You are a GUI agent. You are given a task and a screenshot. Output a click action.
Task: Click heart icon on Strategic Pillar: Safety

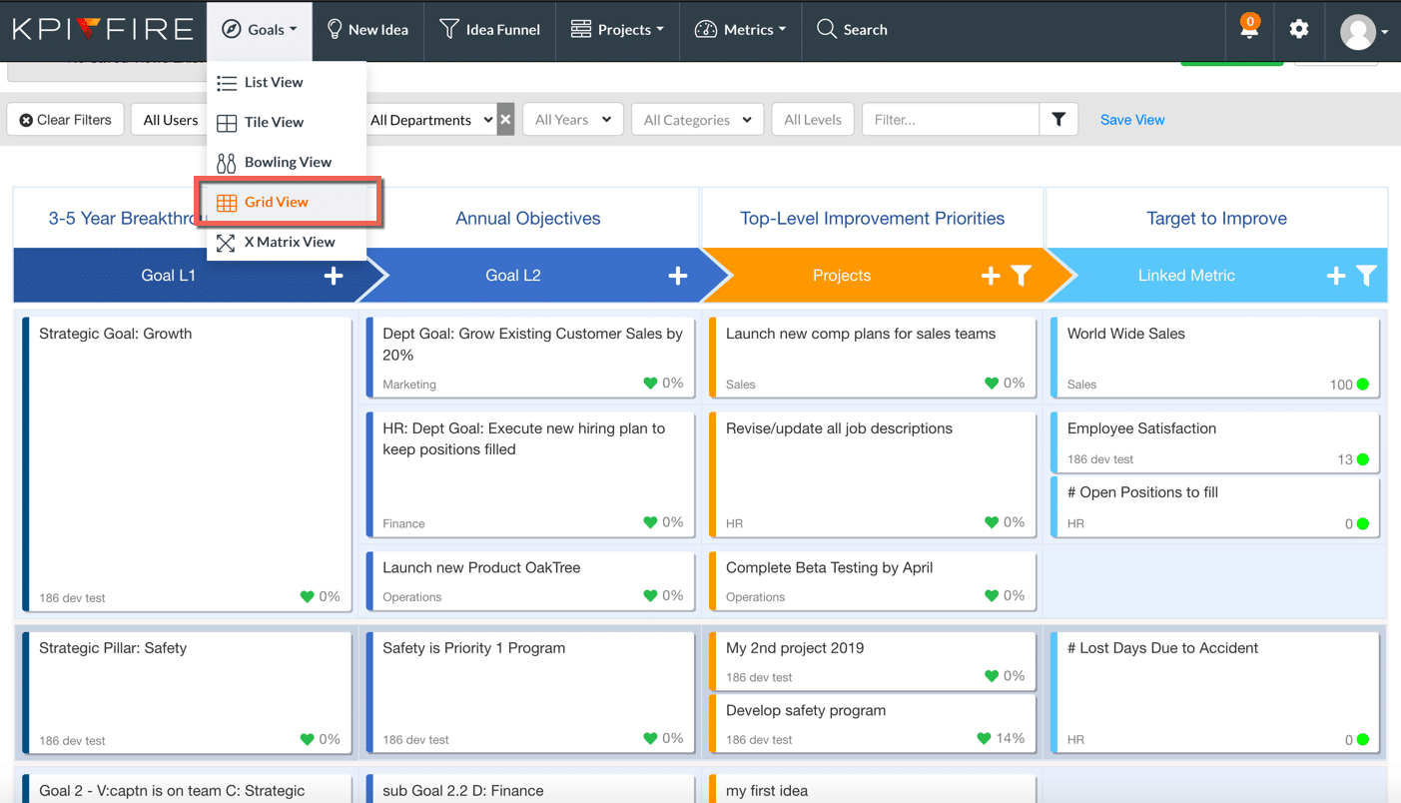pyautogui.click(x=308, y=739)
